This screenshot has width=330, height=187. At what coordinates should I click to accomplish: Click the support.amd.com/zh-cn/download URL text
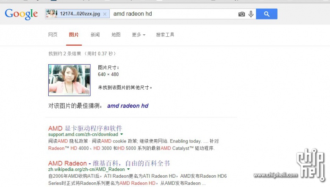pyautogui.click(x=83, y=134)
